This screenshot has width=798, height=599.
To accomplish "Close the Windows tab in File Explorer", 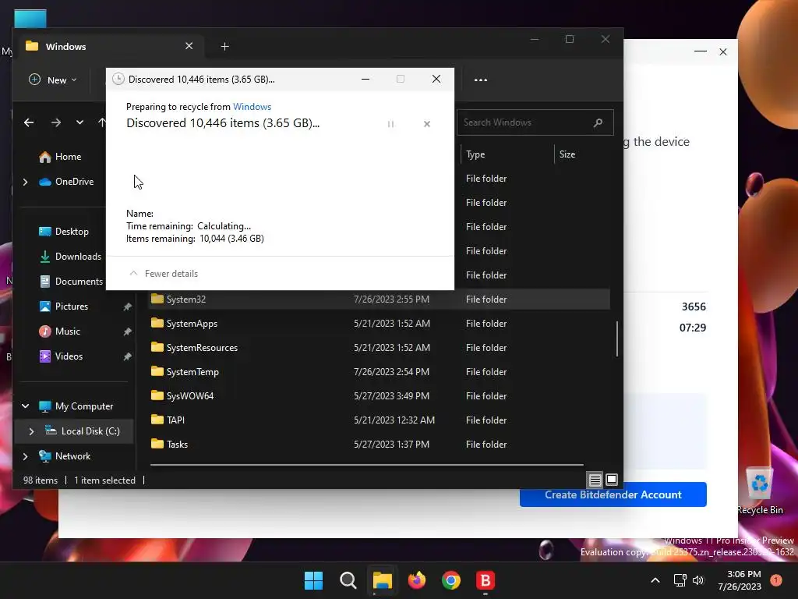I will click(x=189, y=46).
